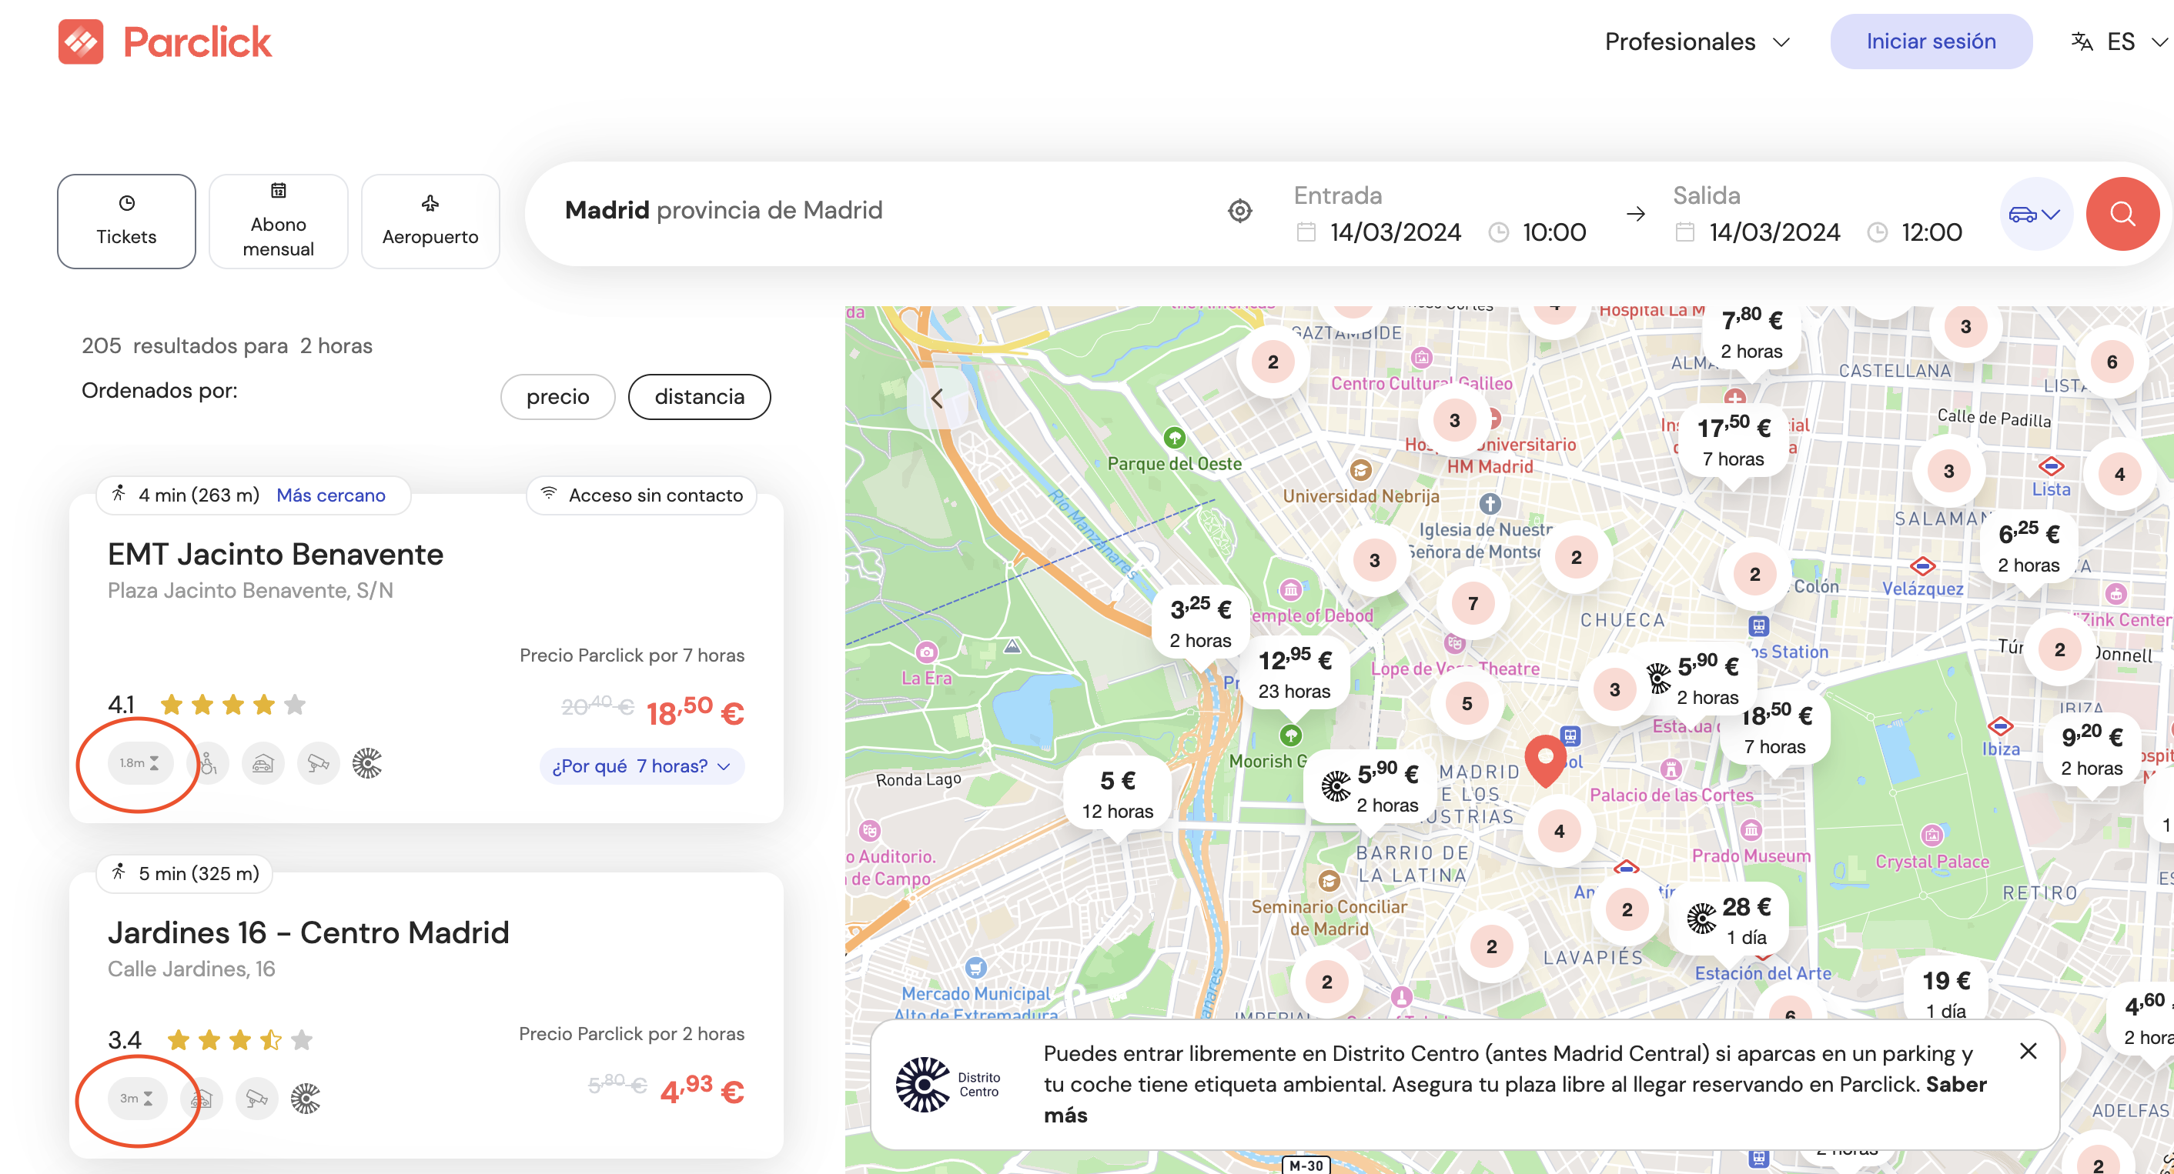Click the security camera icon on EMT Jacinto Benavente
This screenshot has height=1174, width=2174.
318,763
